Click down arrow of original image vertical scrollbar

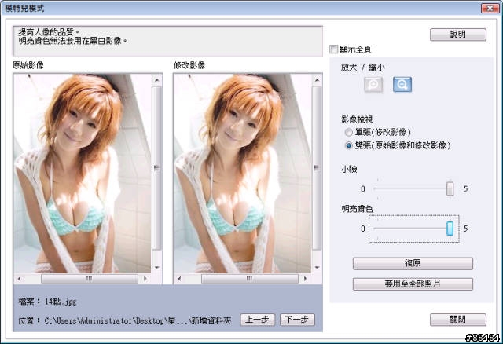(x=157, y=267)
